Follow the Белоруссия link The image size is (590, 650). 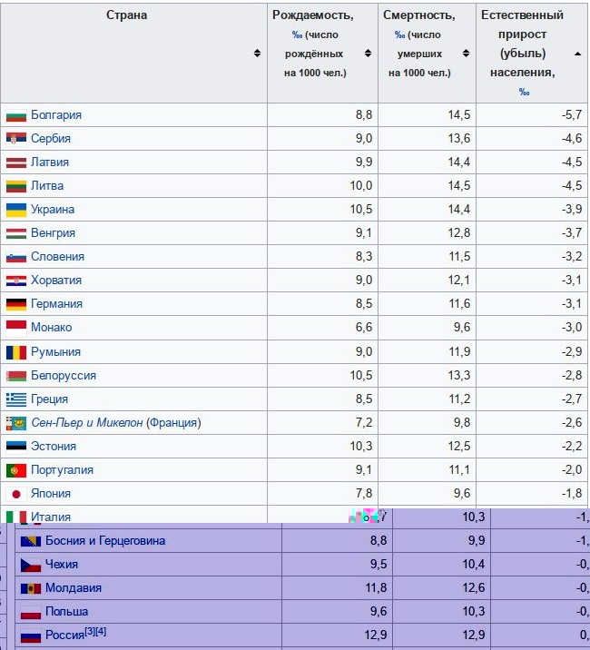63,376
